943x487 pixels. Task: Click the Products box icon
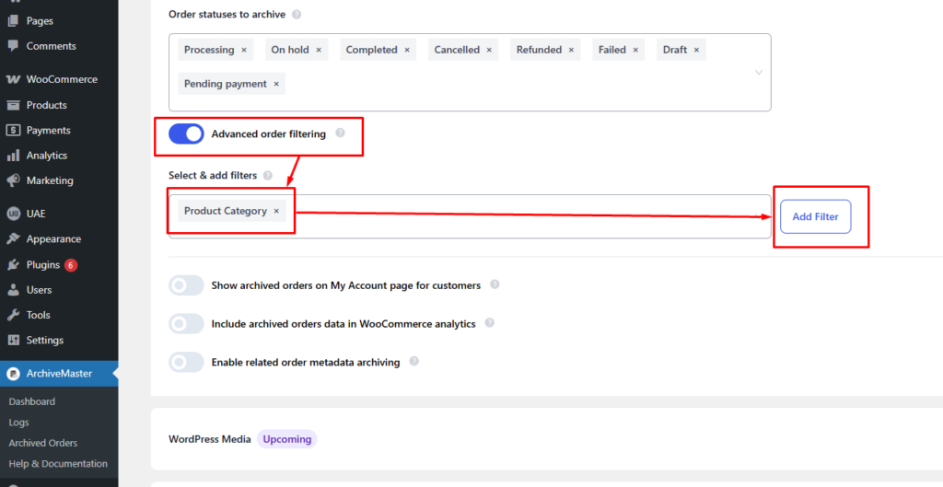tap(13, 105)
